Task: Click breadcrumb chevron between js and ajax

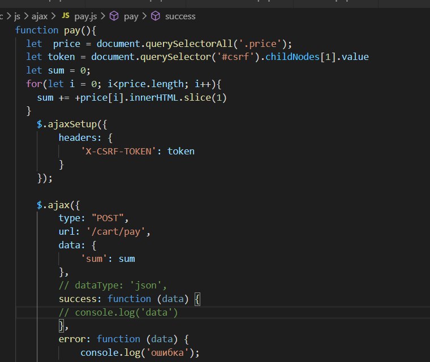Action: [x=26, y=16]
